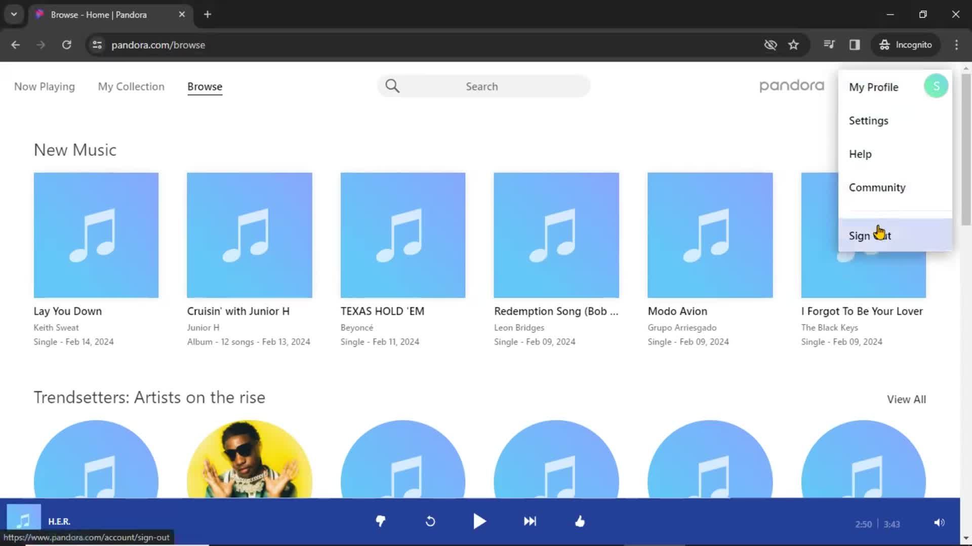Click the Incognito indicator button
Screen dimensions: 972x546
906,44
